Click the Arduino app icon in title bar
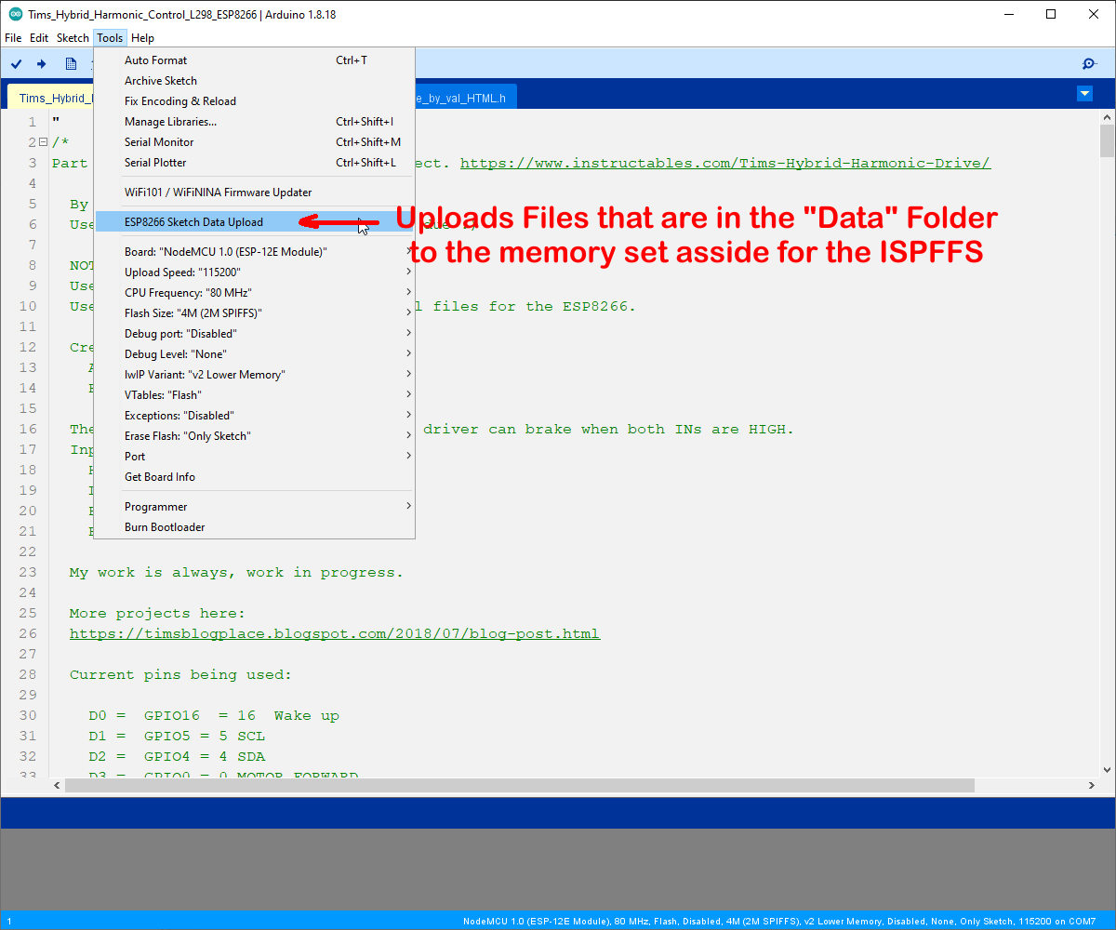 (16, 14)
